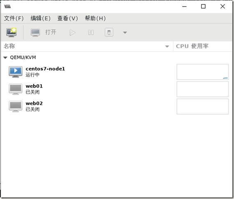Screen dimensions: 234x199
Task: Maximize the virtual machine manager window
Action: click(203, 7)
